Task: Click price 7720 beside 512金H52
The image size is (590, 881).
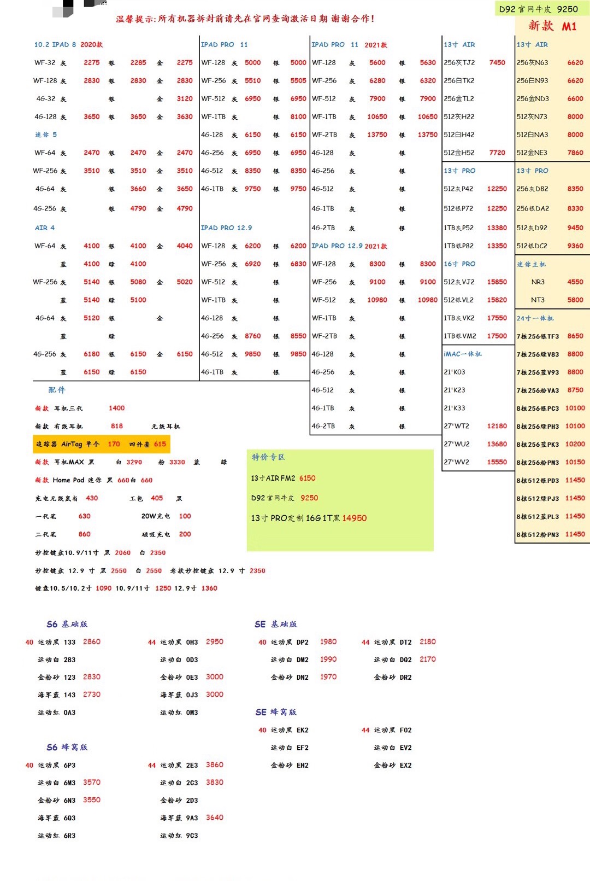Action: [497, 153]
